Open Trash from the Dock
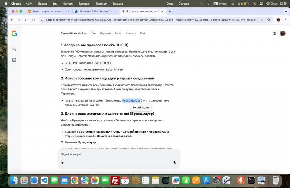Screen dimensions: 290x188 276,181
